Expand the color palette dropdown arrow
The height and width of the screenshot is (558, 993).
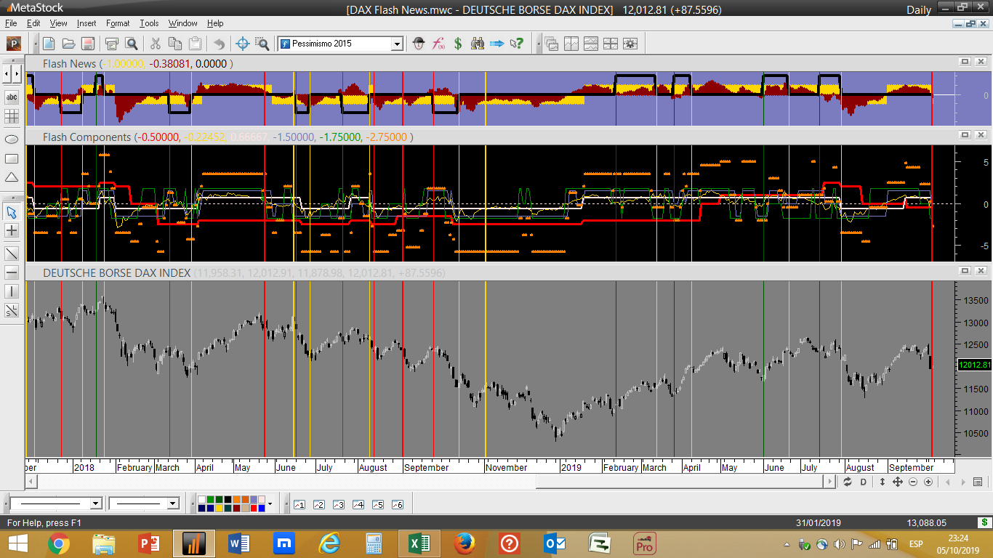tap(270, 504)
